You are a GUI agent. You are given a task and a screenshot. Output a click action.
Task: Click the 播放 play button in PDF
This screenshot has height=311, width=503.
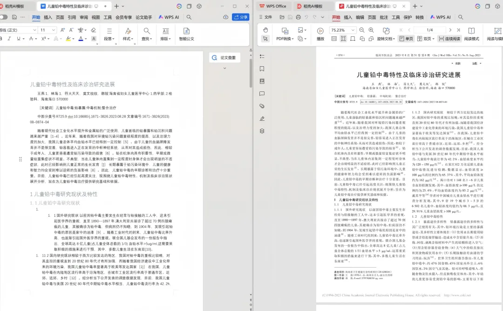(x=320, y=34)
